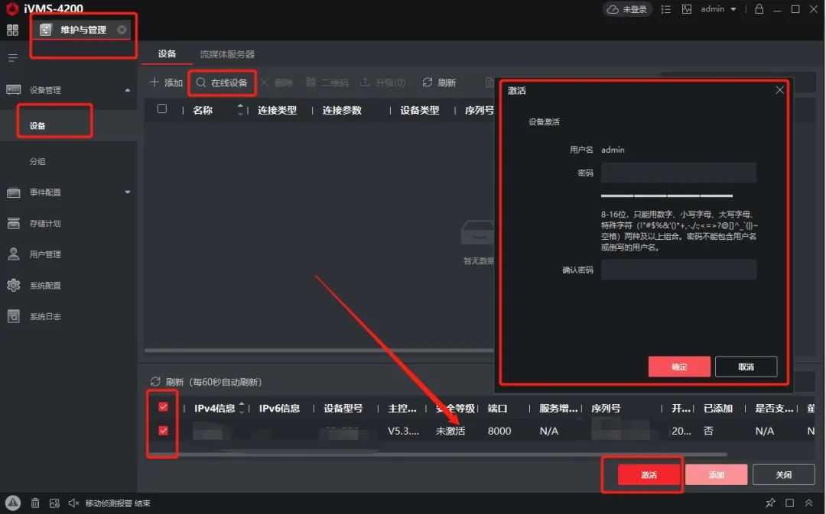Image resolution: width=826 pixels, height=514 pixels.
Task: Open the admin account dropdown
Action: point(717,9)
